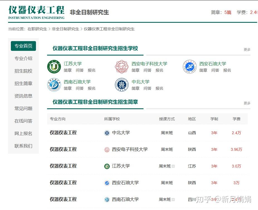258x210 pixels.
Task: Click 简章 under 江苏大学
Action: click(68, 70)
